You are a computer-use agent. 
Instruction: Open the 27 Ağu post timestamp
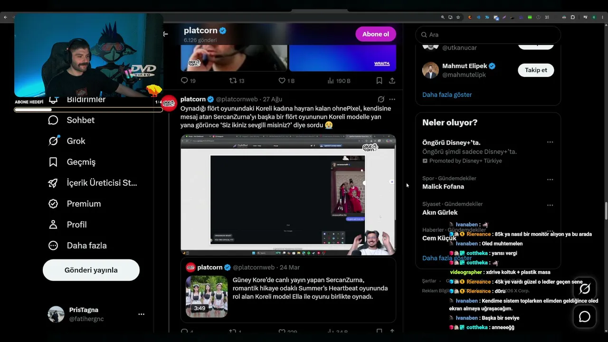click(x=273, y=99)
